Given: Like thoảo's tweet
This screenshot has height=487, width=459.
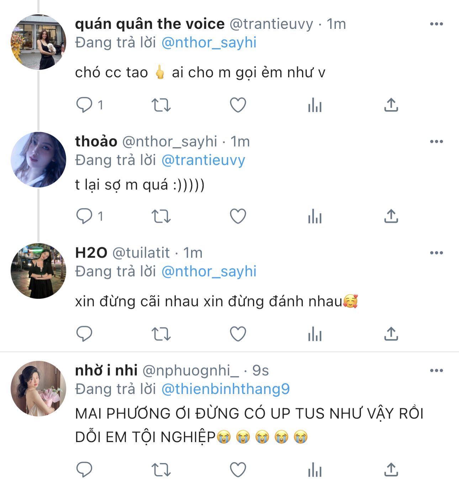Looking at the screenshot, I should (238, 217).
